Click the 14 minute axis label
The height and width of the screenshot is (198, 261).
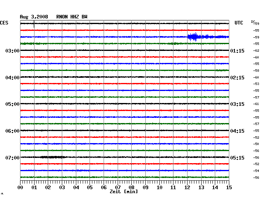click(x=215, y=188)
